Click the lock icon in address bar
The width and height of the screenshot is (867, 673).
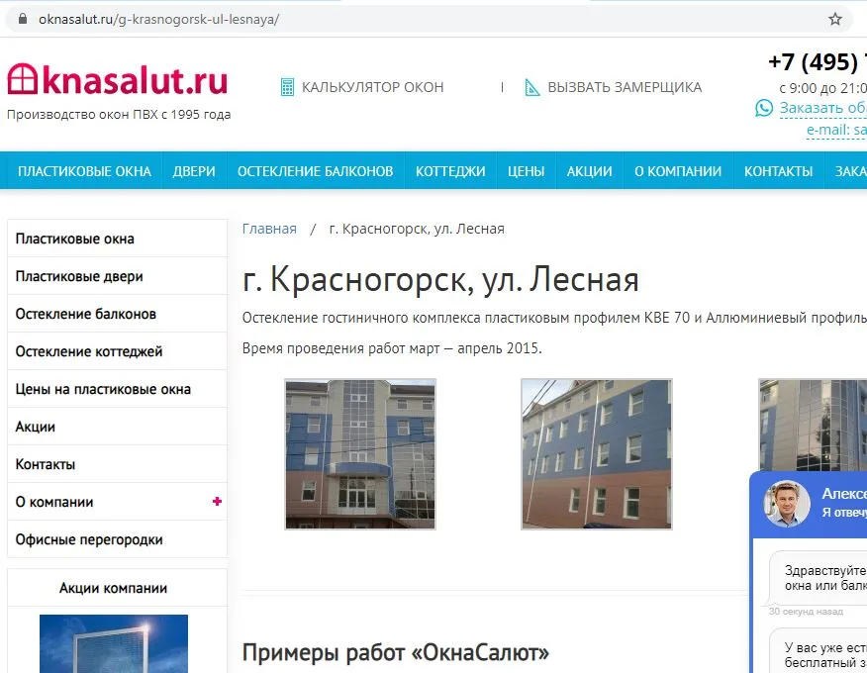tap(22, 19)
